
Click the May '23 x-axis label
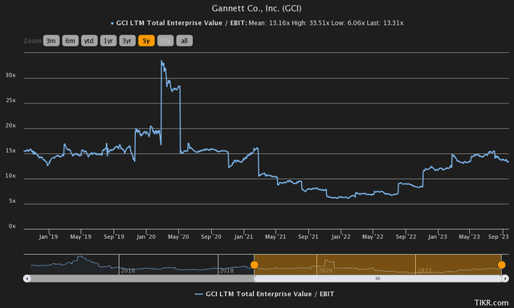469,237
